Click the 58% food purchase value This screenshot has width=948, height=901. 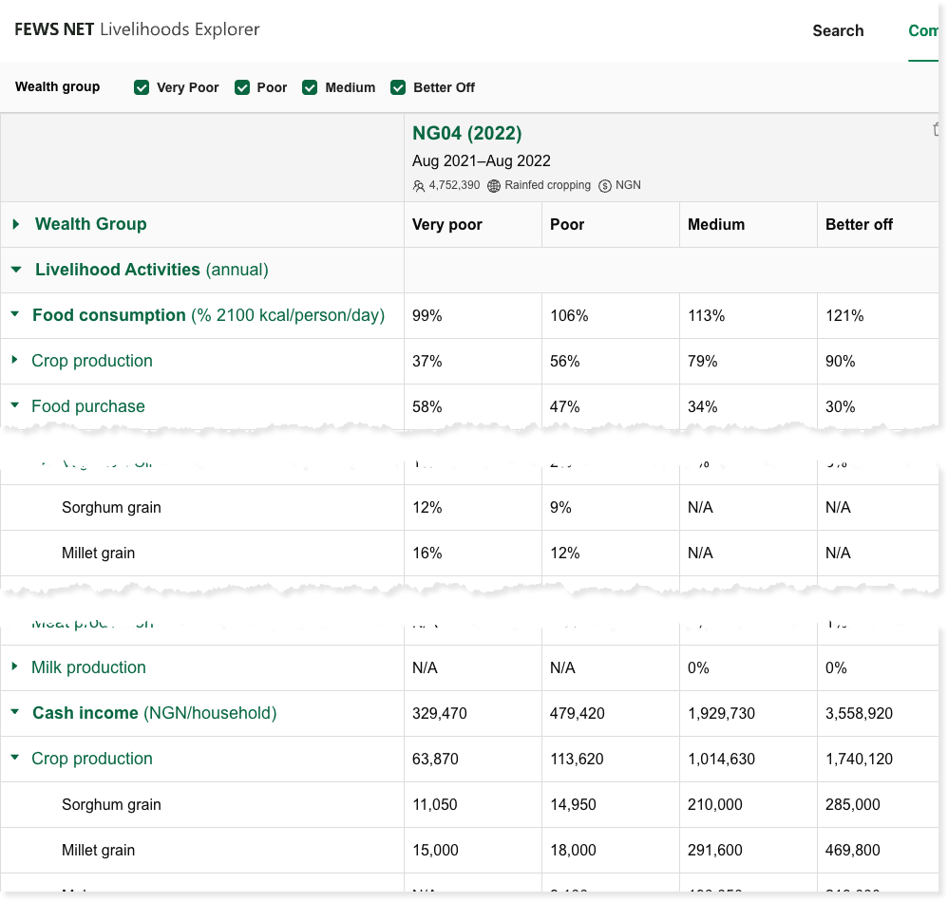pos(427,406)
